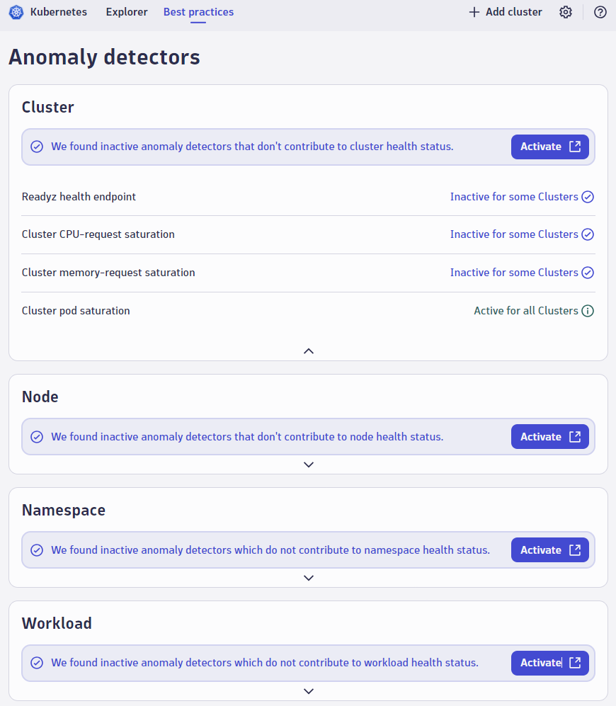Activate inactive Cluster anomaly detectors

coord(549,147)
